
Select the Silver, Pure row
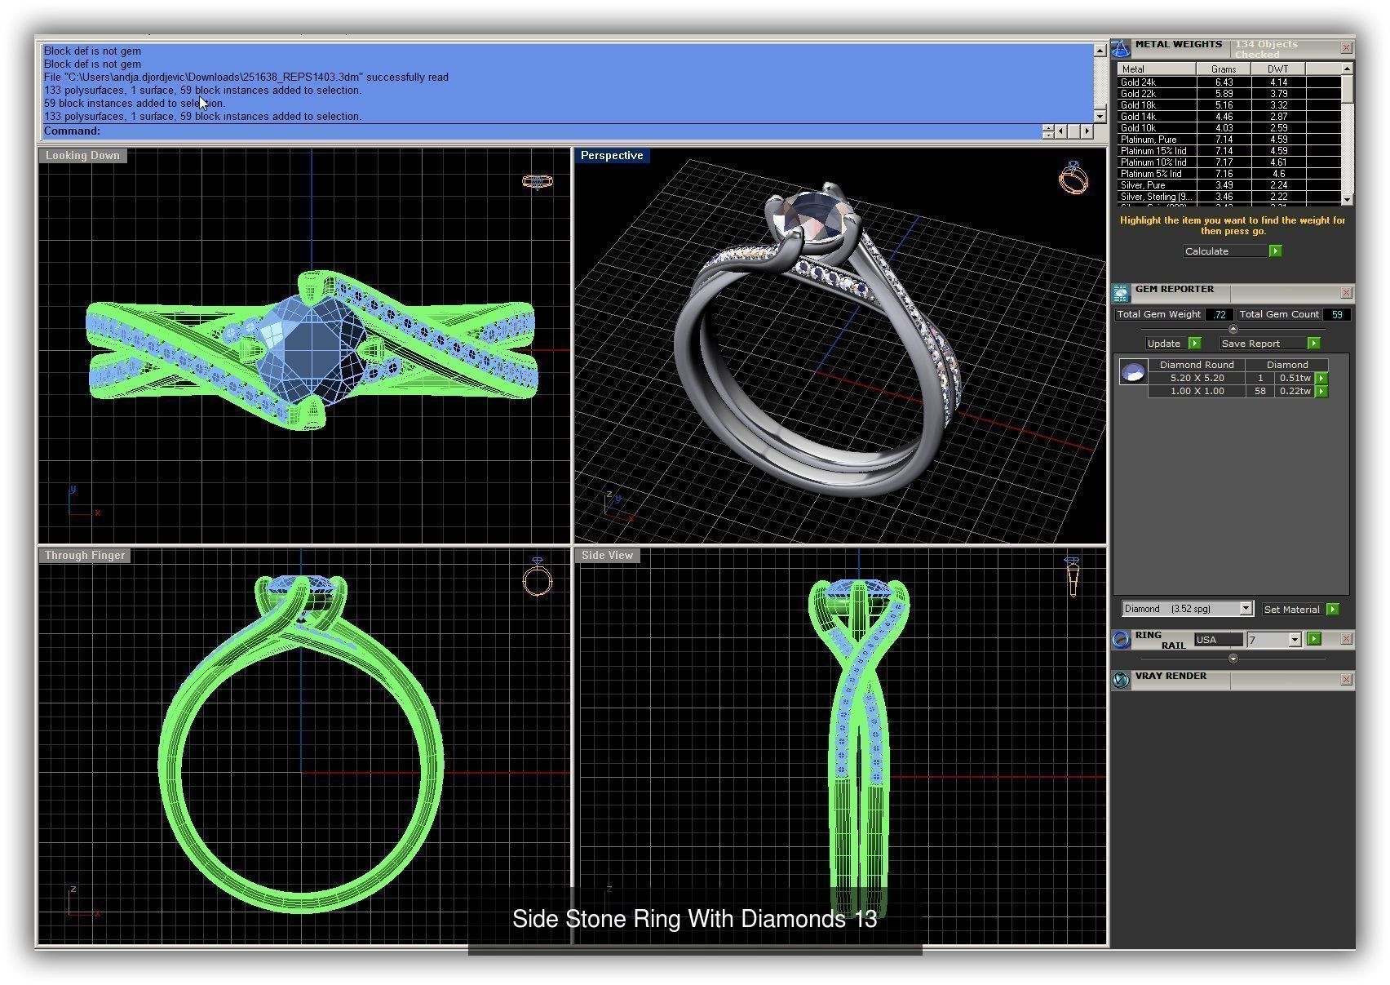(1229, 185)
